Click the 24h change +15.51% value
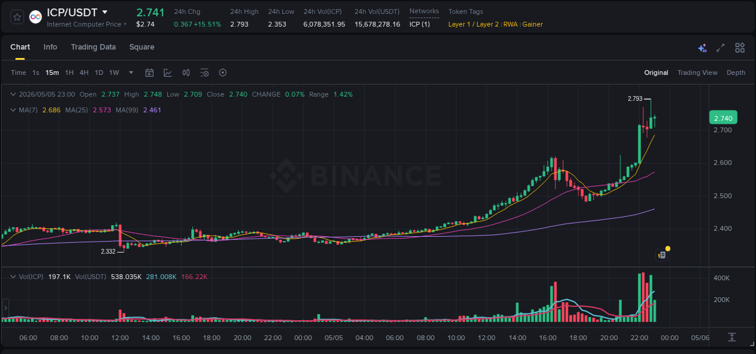This screenshot has width=756, height=354. [x=207, y=24]
